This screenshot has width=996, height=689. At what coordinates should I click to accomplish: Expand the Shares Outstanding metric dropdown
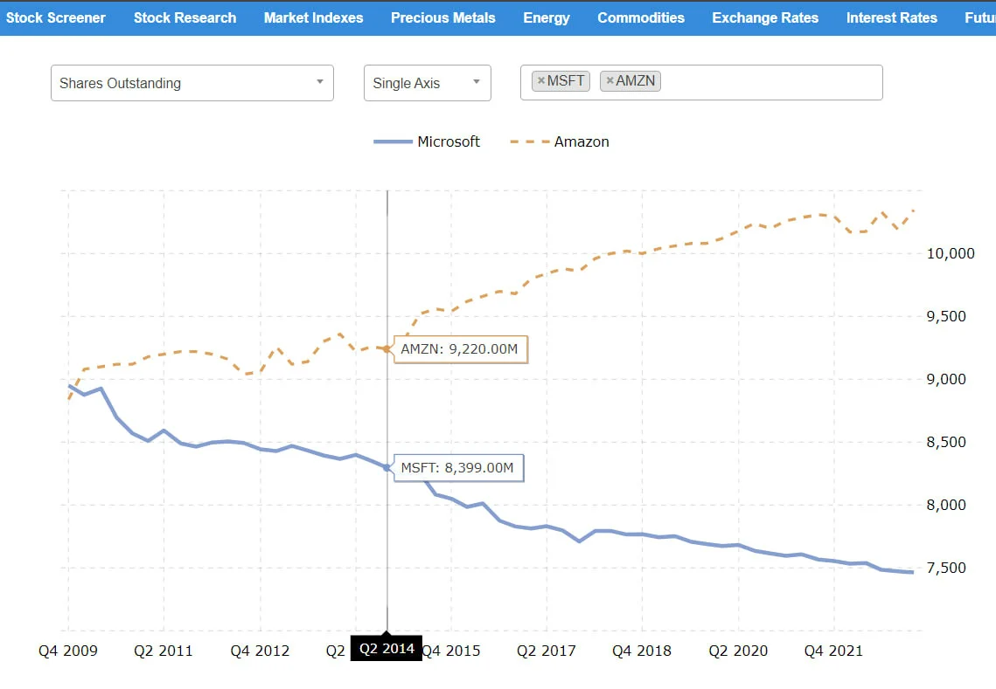192,83
